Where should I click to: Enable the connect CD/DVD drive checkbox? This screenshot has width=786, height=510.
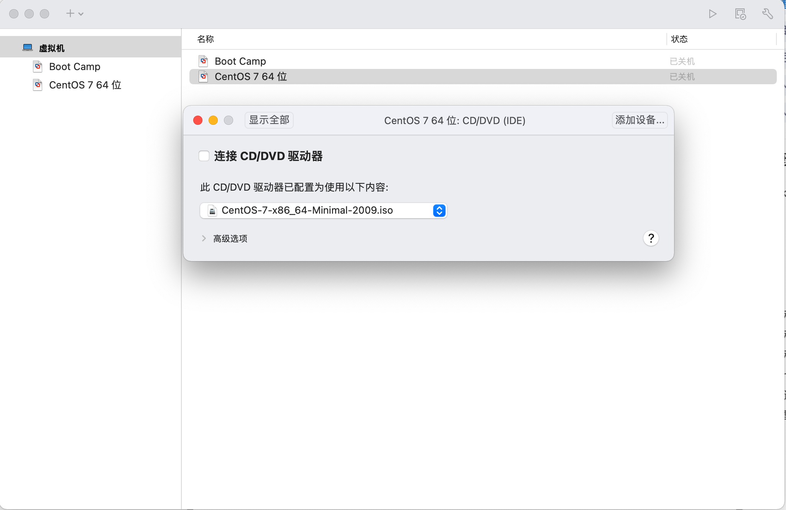click(204, 156)
